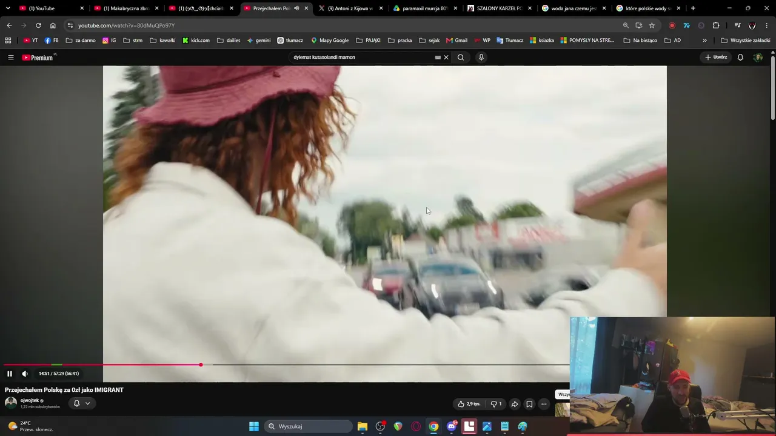This screenshot has width=776, height=436.
Task: Open the IG bookmark
Action: [x=109, y=41]
